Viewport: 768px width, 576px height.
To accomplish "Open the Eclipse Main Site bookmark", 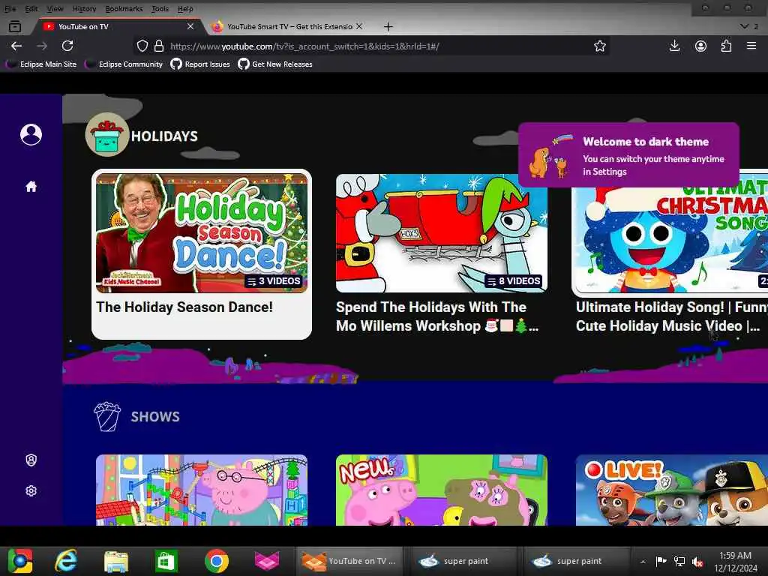I will click(x=41, y=64).
